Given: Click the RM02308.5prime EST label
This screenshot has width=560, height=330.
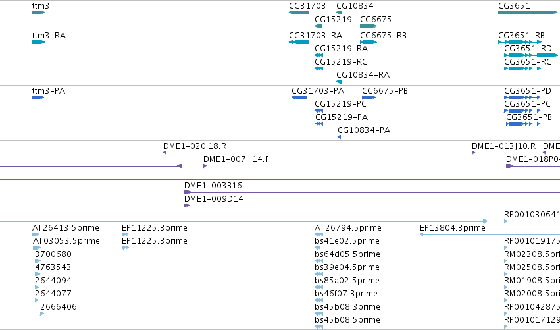Looking at the screenshot, I should click(x=532, y=254).
